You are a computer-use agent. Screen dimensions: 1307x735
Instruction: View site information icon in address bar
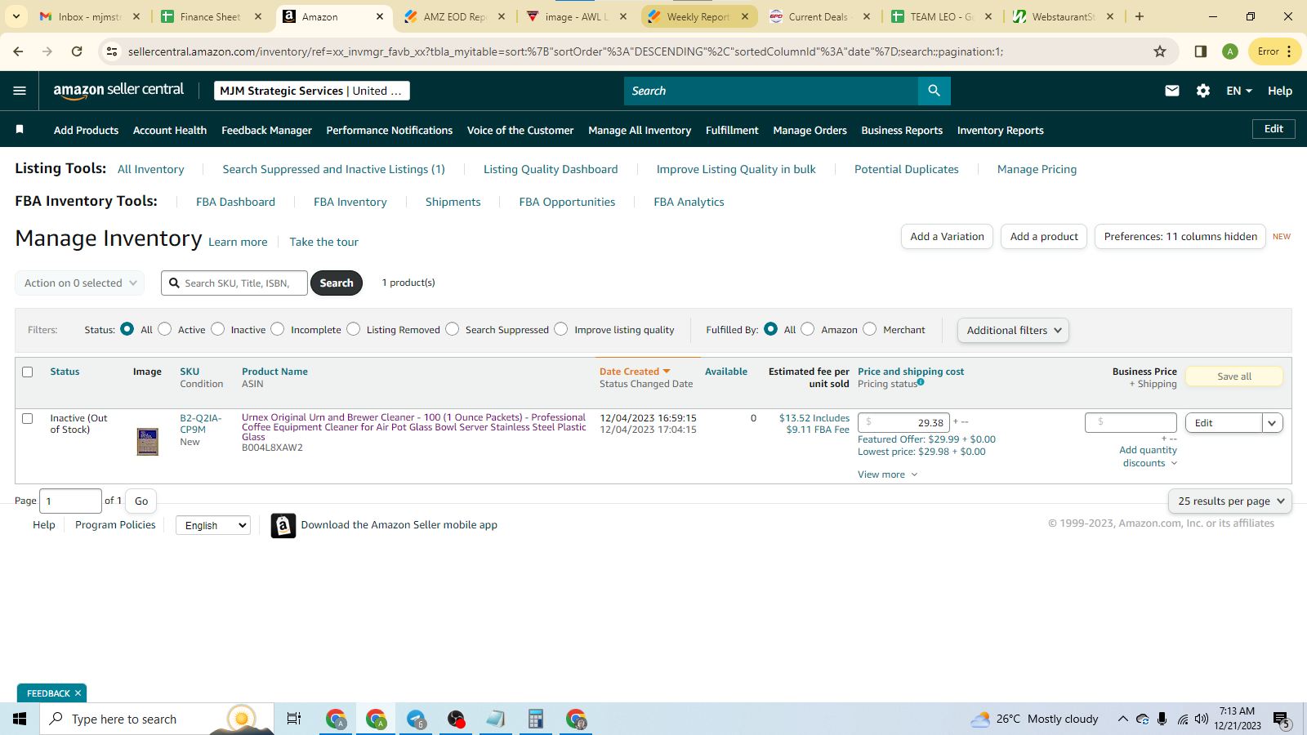[x=112, y=51]
